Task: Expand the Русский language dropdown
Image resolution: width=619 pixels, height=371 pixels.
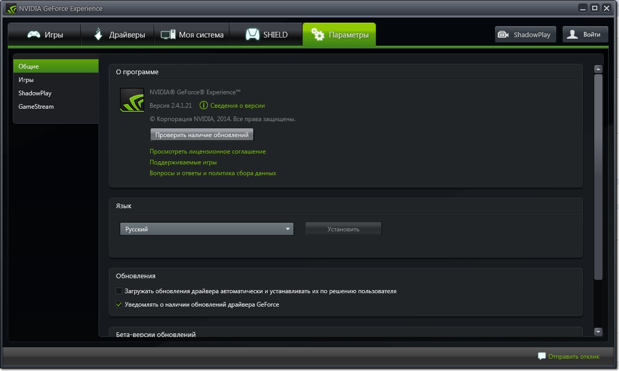Action: 207,229
